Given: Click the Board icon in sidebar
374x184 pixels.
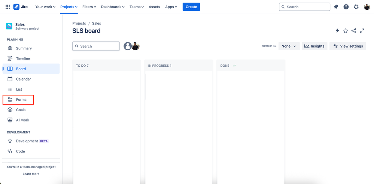Looking at the screenshot, I should coord(10,69).
